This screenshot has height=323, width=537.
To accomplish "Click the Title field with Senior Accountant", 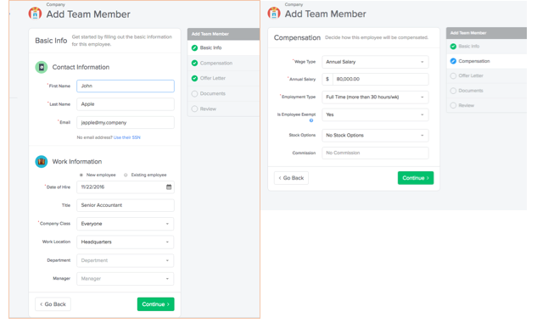I will (x=126, y=205).
